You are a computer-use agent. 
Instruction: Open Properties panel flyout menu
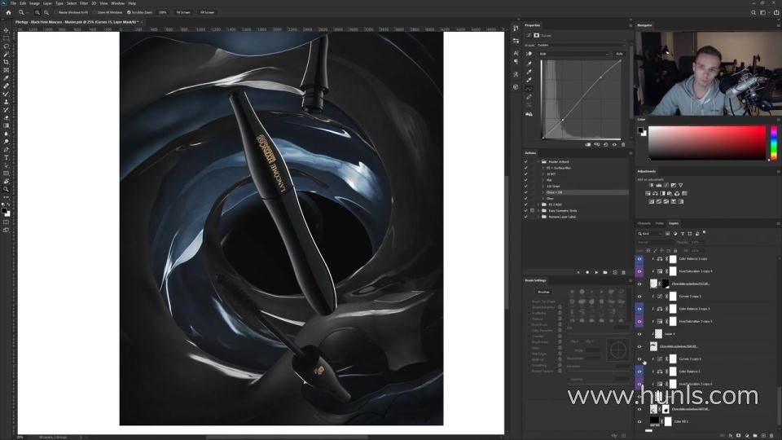tap(630, 25)
